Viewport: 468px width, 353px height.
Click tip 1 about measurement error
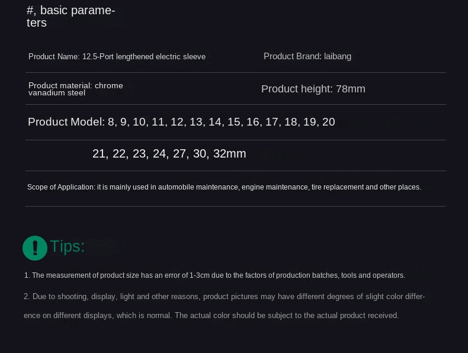(214, 275)
